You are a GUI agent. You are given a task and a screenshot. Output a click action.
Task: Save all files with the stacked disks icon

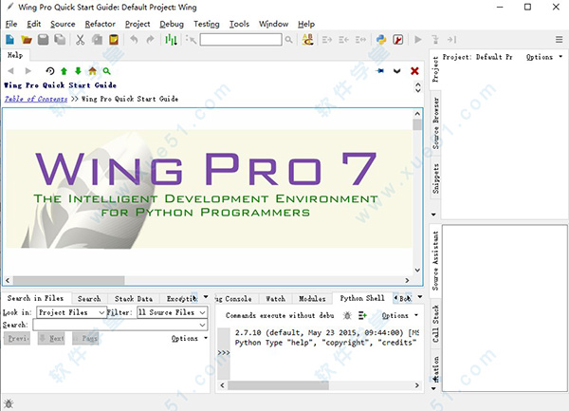coord(60,39)
